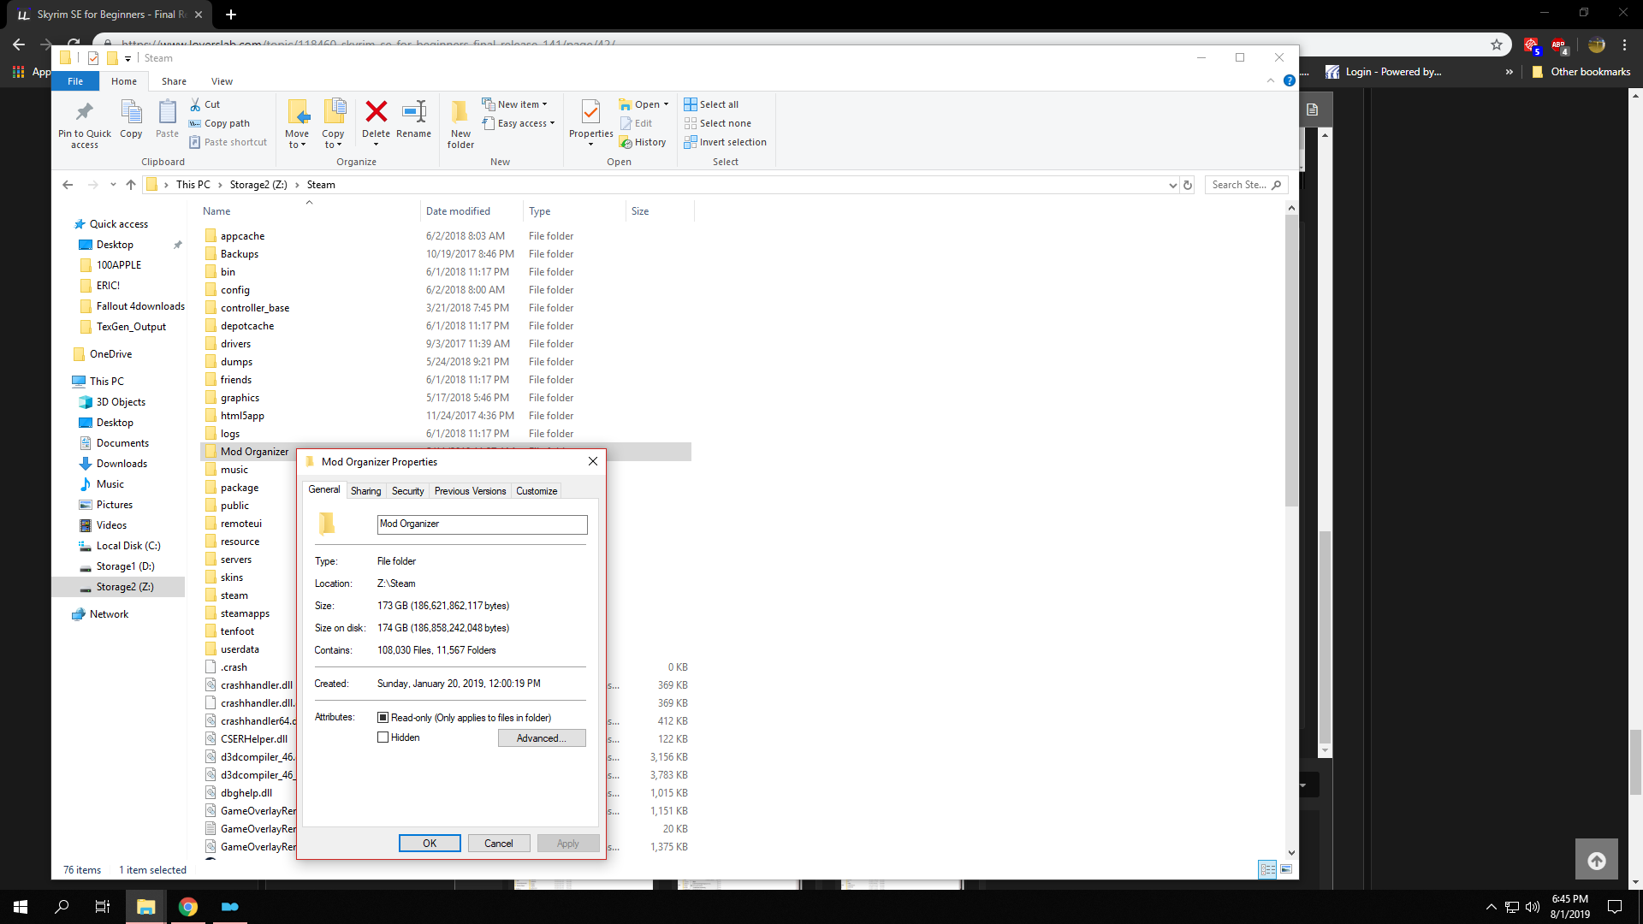Click the Cut scissors command

(x=205, y=104)
